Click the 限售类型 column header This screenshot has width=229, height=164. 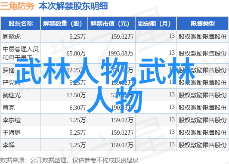point(203,24)
